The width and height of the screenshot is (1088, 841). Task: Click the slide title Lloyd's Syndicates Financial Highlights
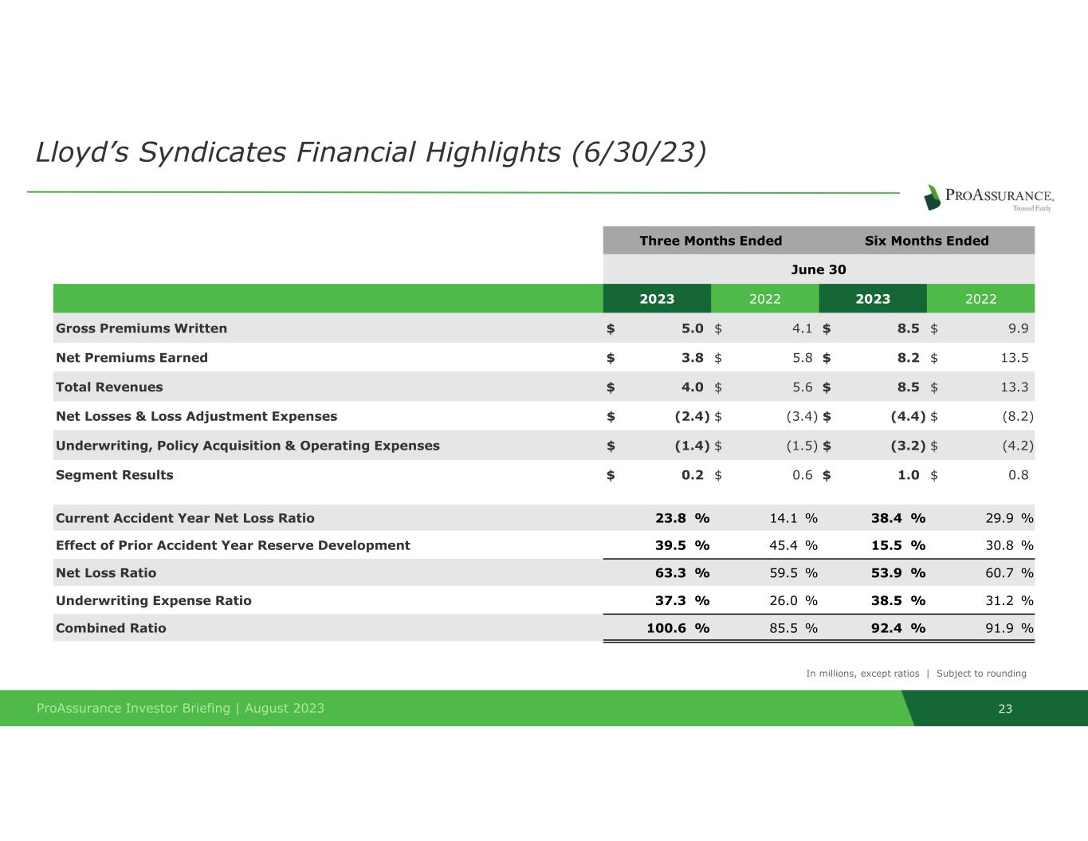371,151
